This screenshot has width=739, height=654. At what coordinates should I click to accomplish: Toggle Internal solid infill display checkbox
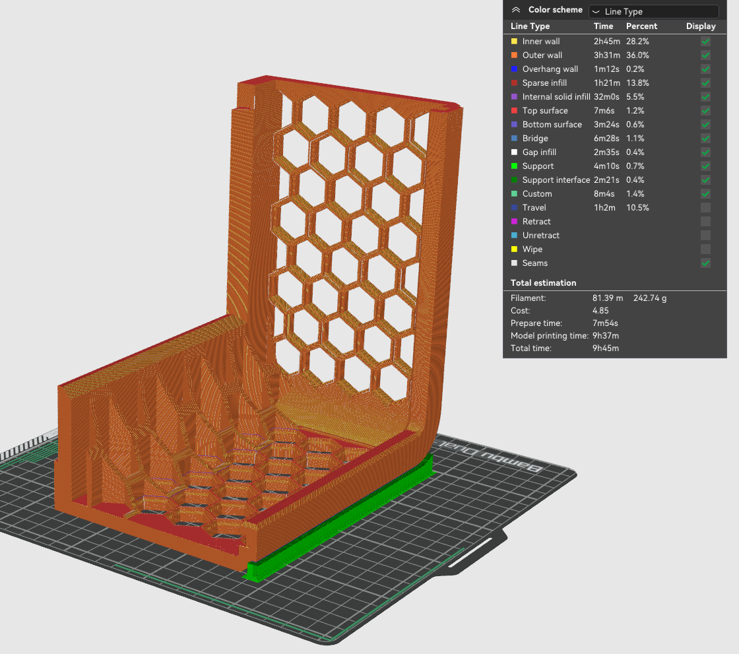(x=705, y=96)
